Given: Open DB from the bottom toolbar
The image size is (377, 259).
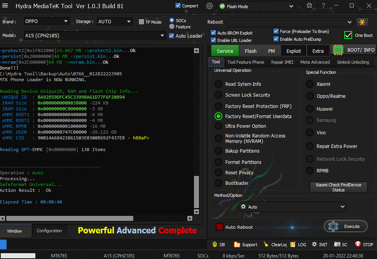Looking at the screenshot, I should [x=218, y=244].
